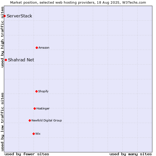Image resolution: width=156 pixels, height=156 pixels.
Task: Click the 'used by high traffic sites' label
Action: [x=2, y=37]
